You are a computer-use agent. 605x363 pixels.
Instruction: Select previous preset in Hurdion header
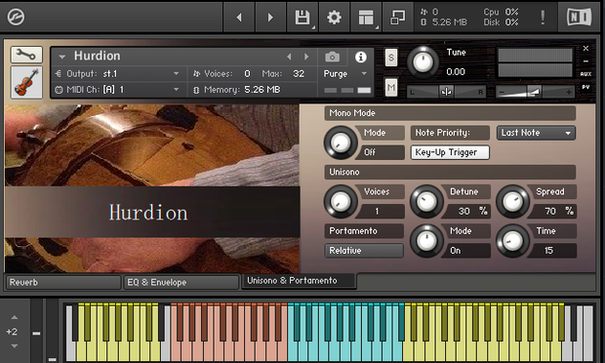[x=290, y=57]
